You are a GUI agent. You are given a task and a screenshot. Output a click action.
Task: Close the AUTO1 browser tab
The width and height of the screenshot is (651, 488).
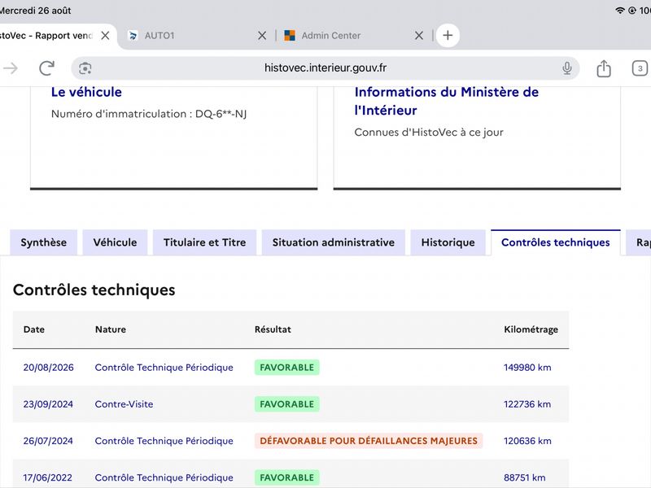(262, 36)
